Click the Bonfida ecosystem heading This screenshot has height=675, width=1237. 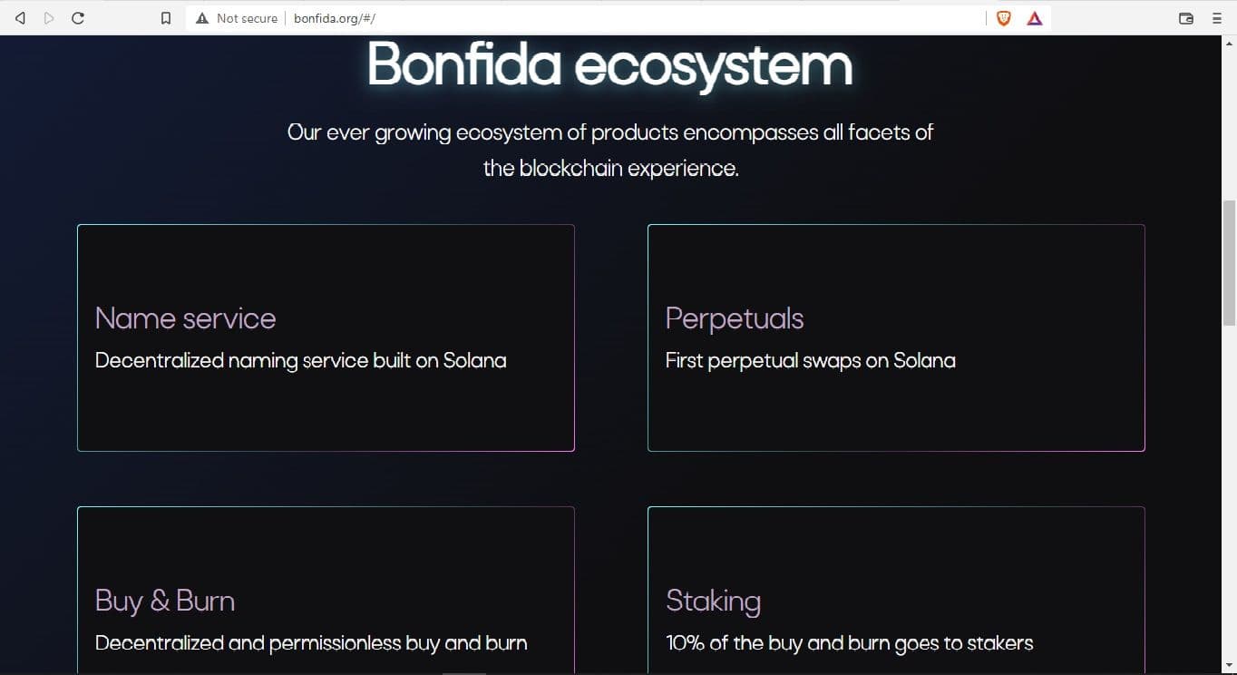click(x=609, y=65)
